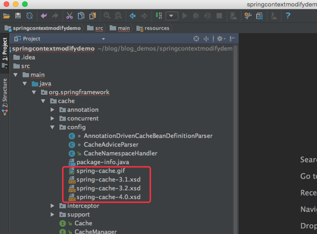Click the Redo arrow icon

55,16
